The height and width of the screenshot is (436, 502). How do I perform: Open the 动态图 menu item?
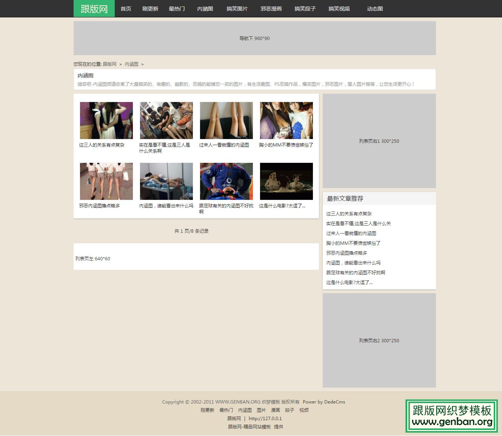point(375,8)
